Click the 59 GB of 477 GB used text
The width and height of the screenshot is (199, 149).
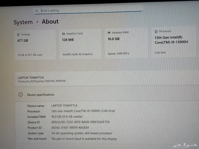pos(30,55)
